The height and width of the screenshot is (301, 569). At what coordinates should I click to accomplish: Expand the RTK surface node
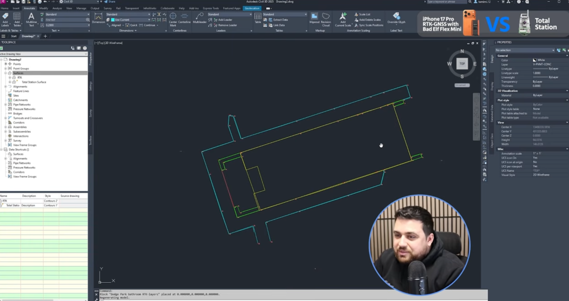[10, 77]
